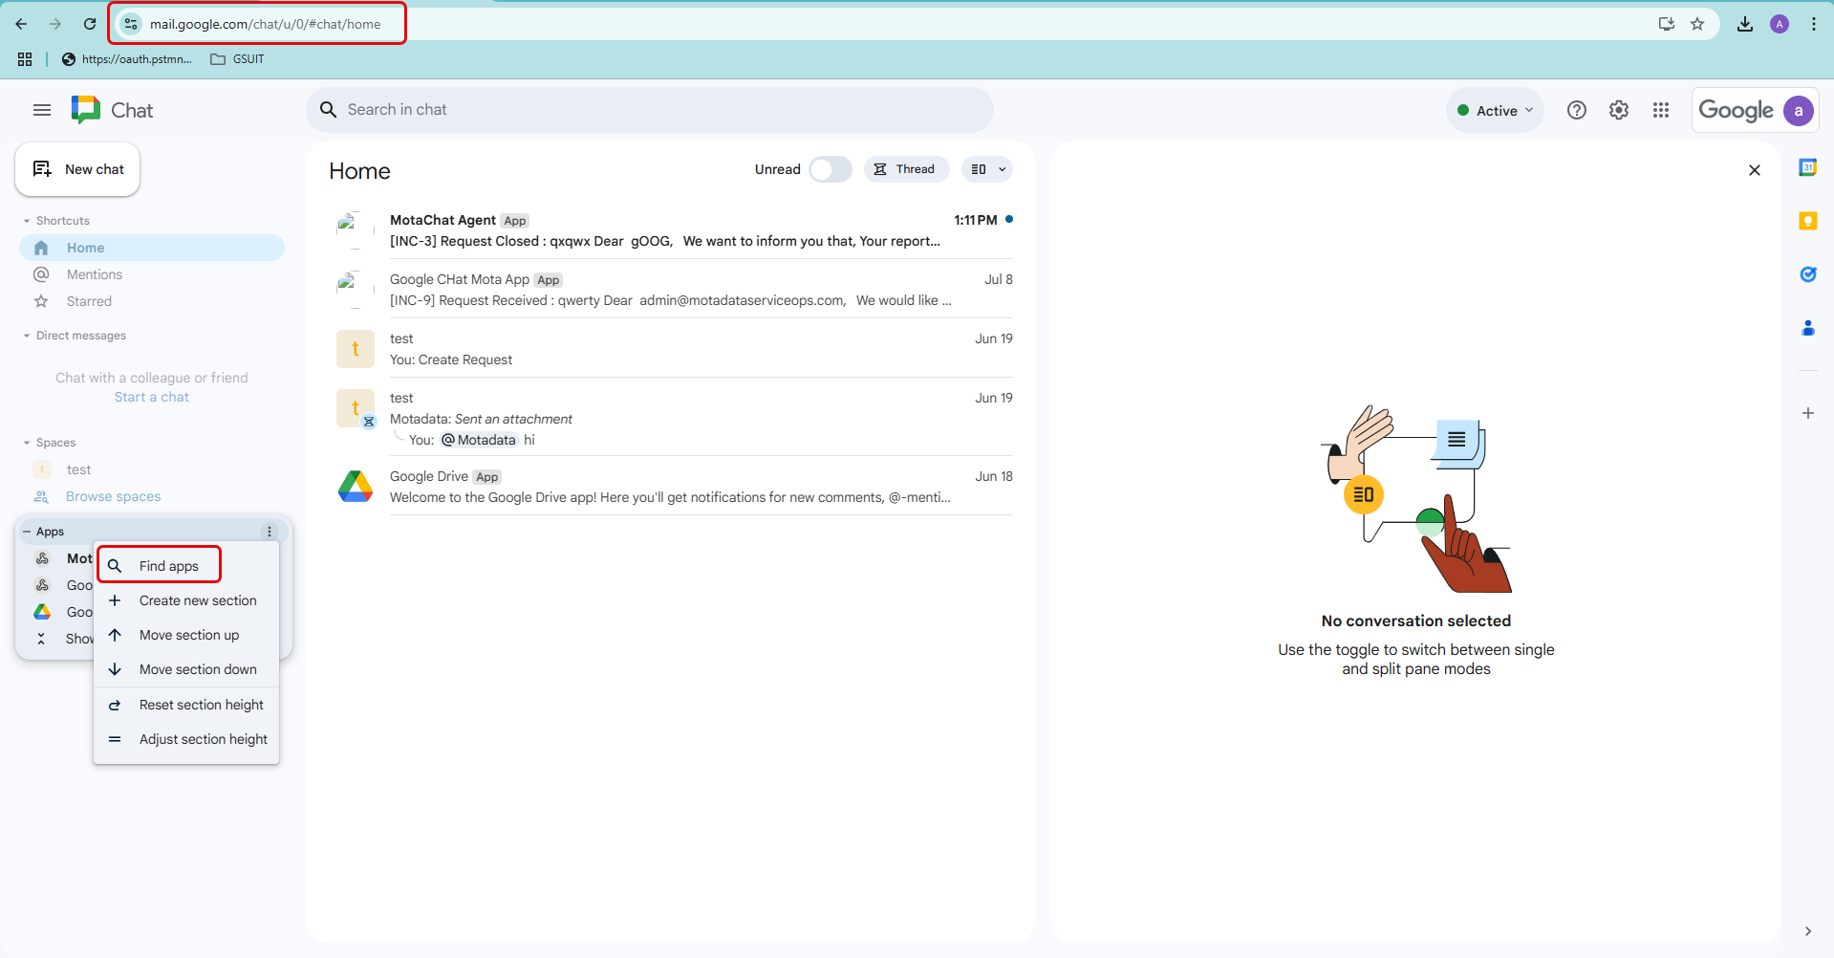Open the Google Contacts side panel
Viewport: 1834px width, 958px height.
click(1808, 328)
